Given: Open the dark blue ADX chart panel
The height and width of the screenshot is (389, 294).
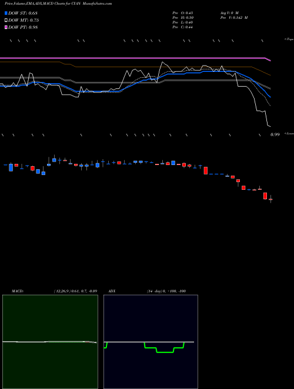Looking at the screenshot, I should [x=151, y=342].
